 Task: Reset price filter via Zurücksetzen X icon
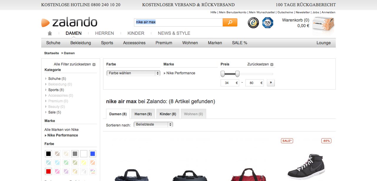tap(272, 65)
